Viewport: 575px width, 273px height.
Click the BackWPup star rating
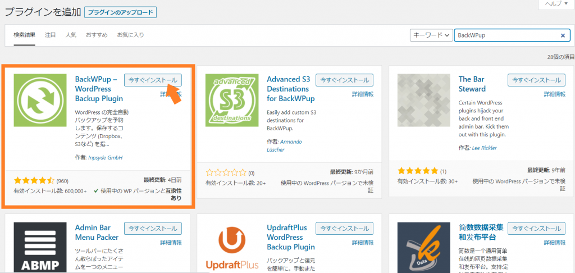coord(34,180)
